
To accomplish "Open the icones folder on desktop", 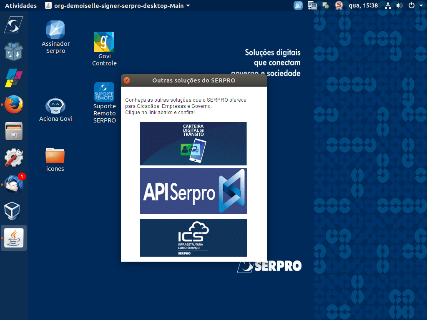I will click(55, 160).
